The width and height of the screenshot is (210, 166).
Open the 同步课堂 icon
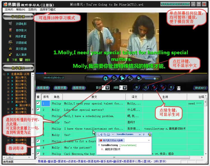[x=10, y=36]
